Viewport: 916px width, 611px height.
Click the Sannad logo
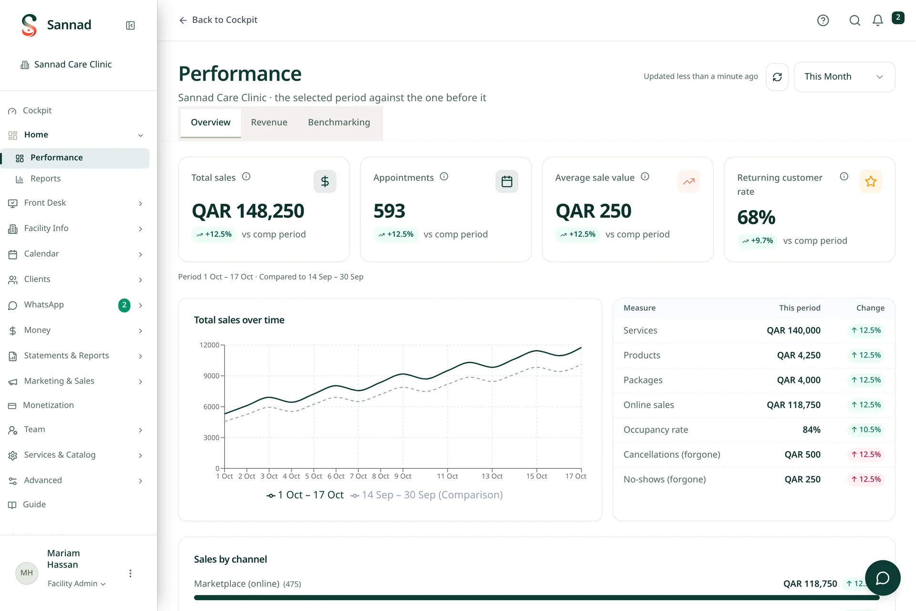point(29,25)
